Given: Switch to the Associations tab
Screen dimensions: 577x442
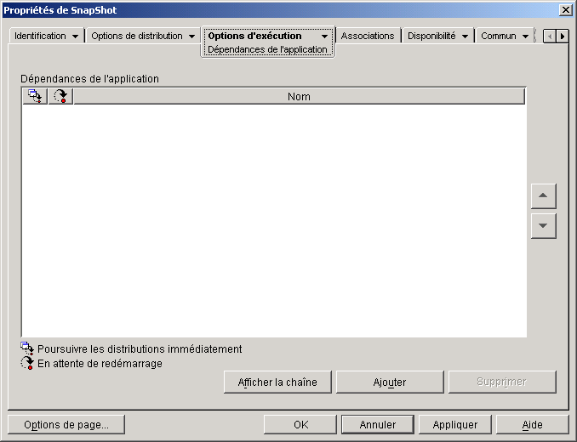Looking at the screenshot, I should [368, 36].
